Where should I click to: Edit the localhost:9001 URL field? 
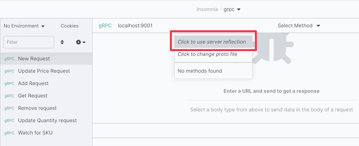[135, 26]
